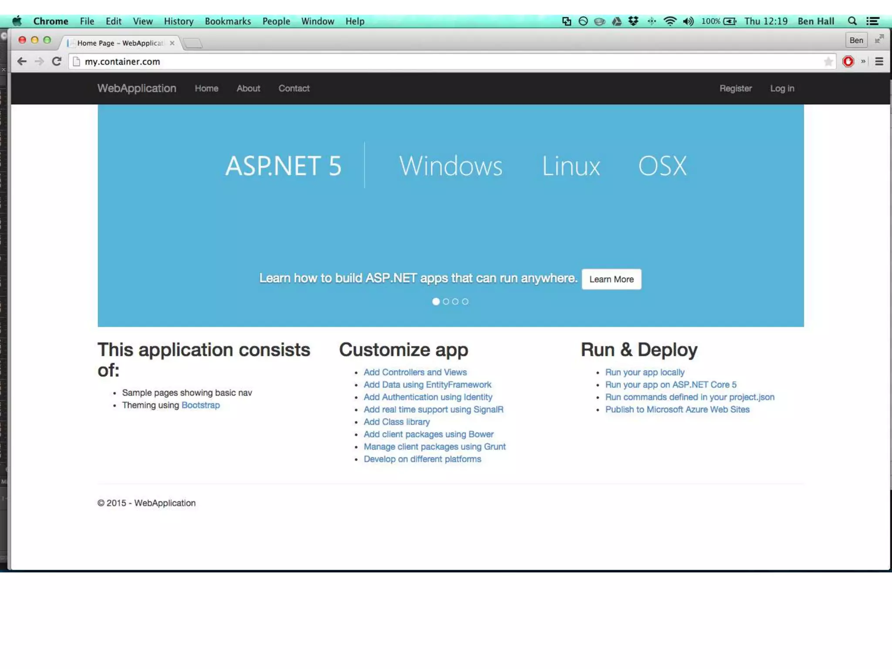Click the Learn More button
892x669 pixels.
(x=611, y=279)
